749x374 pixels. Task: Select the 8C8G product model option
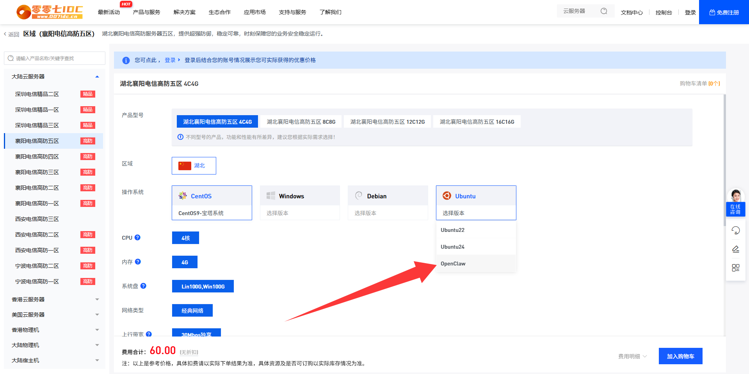point(301,122)
